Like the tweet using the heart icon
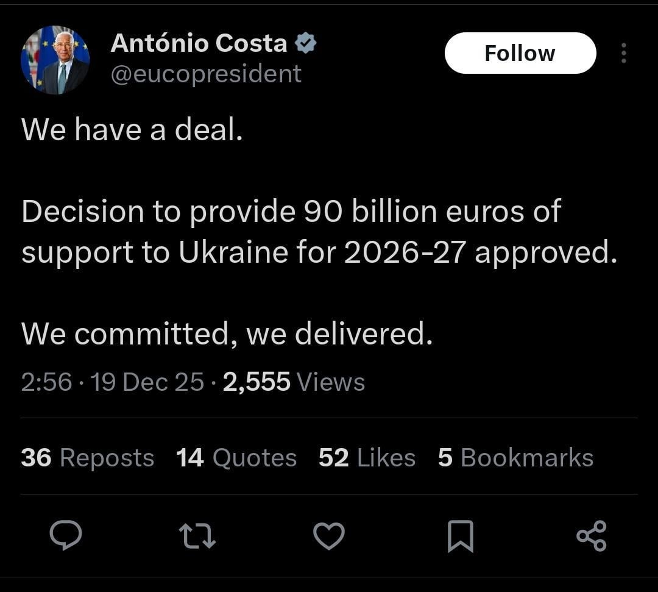The image size is (658, 592). coord(329,537)
